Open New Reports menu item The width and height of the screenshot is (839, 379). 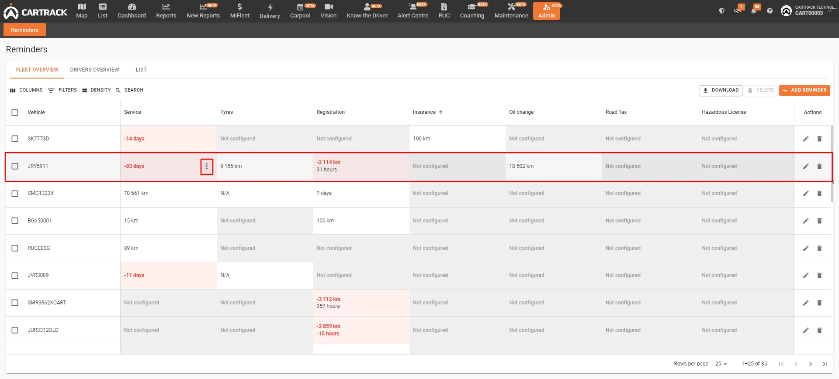203,11
